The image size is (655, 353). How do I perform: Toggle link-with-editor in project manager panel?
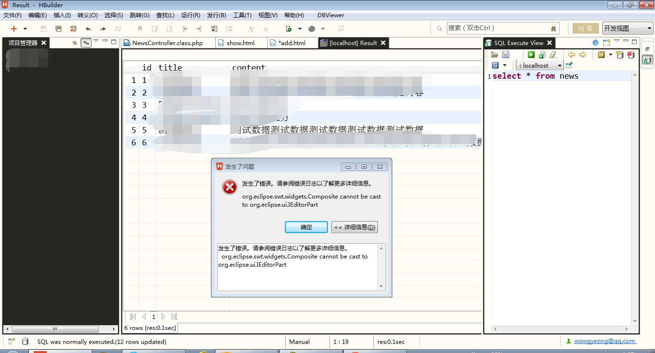[x=86, y=43]
